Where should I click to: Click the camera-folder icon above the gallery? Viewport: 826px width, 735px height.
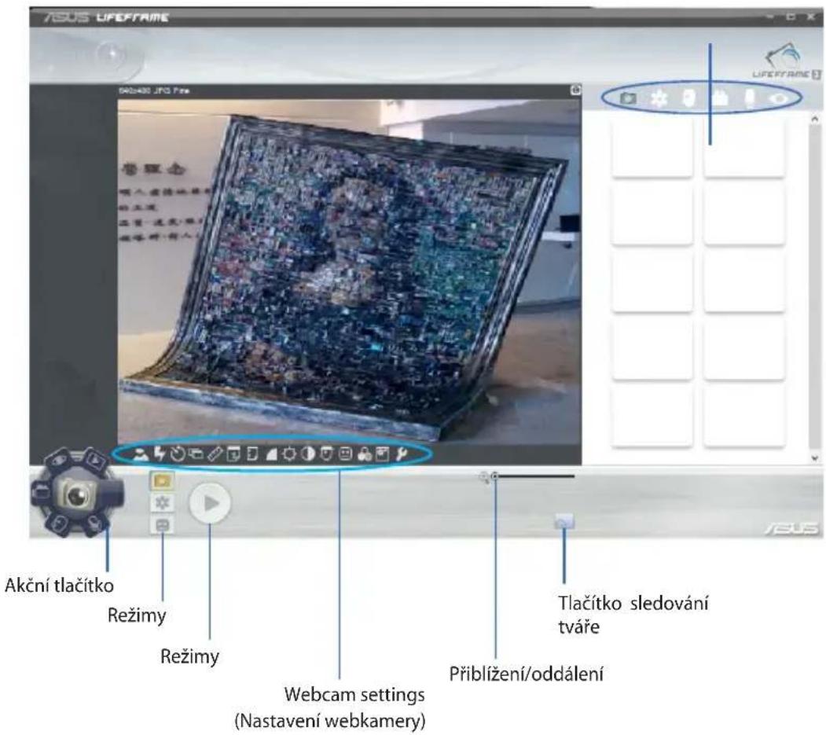pos(628,98)
